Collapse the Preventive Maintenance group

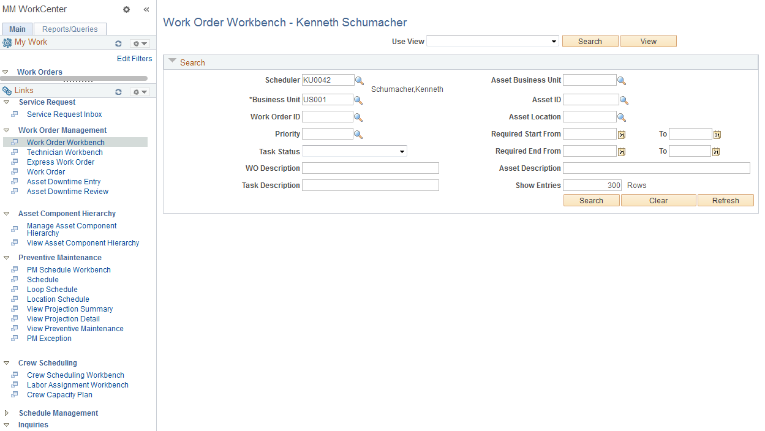pyautogui.click(x=7, y=258)
